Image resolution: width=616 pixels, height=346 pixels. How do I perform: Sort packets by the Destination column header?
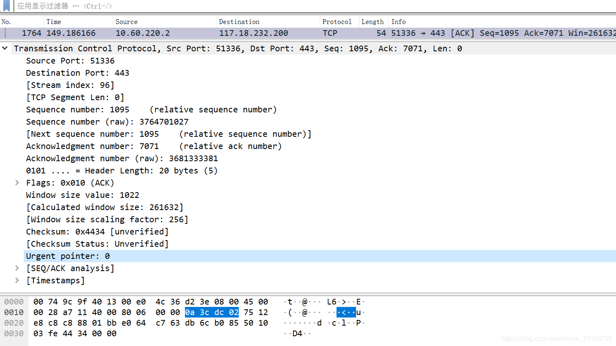(x=268, y=22)
